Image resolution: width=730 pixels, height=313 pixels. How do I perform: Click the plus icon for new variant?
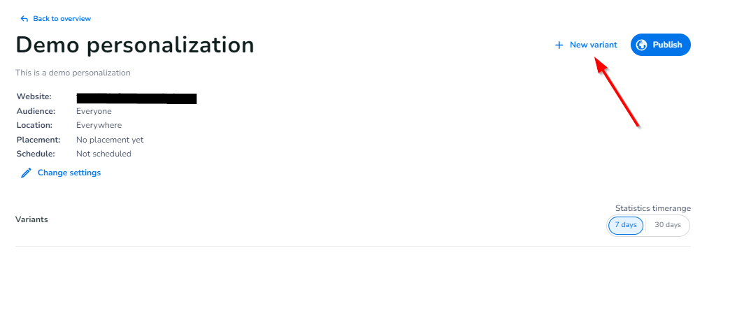(x=559, y=45)
